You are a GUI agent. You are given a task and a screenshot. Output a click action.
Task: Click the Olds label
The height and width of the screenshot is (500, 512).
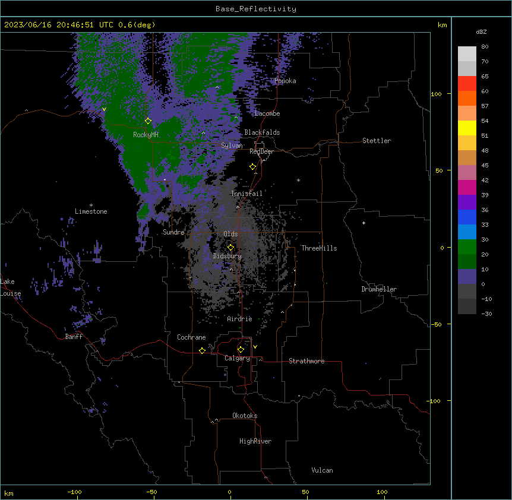tap(230, 234)
